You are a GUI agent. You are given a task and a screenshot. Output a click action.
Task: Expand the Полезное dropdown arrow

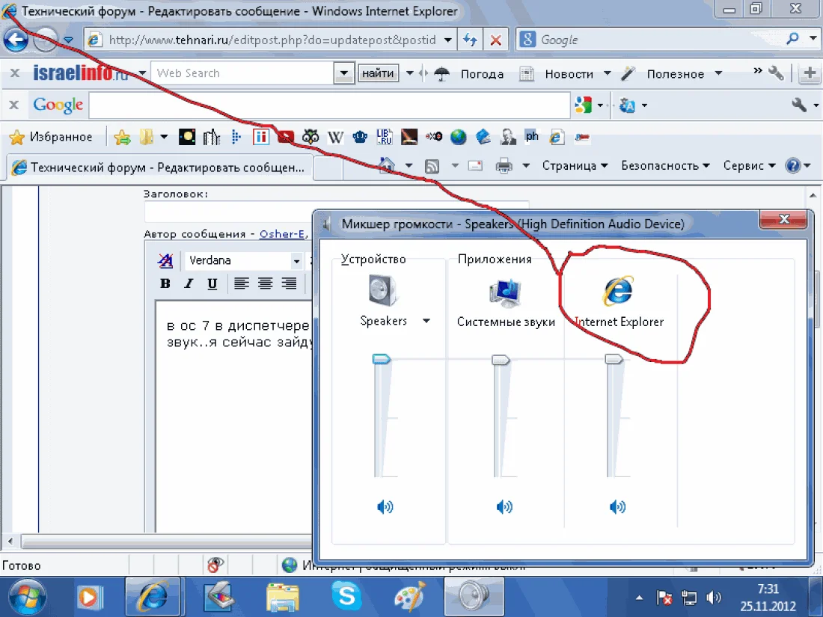[x=718, y=73]
